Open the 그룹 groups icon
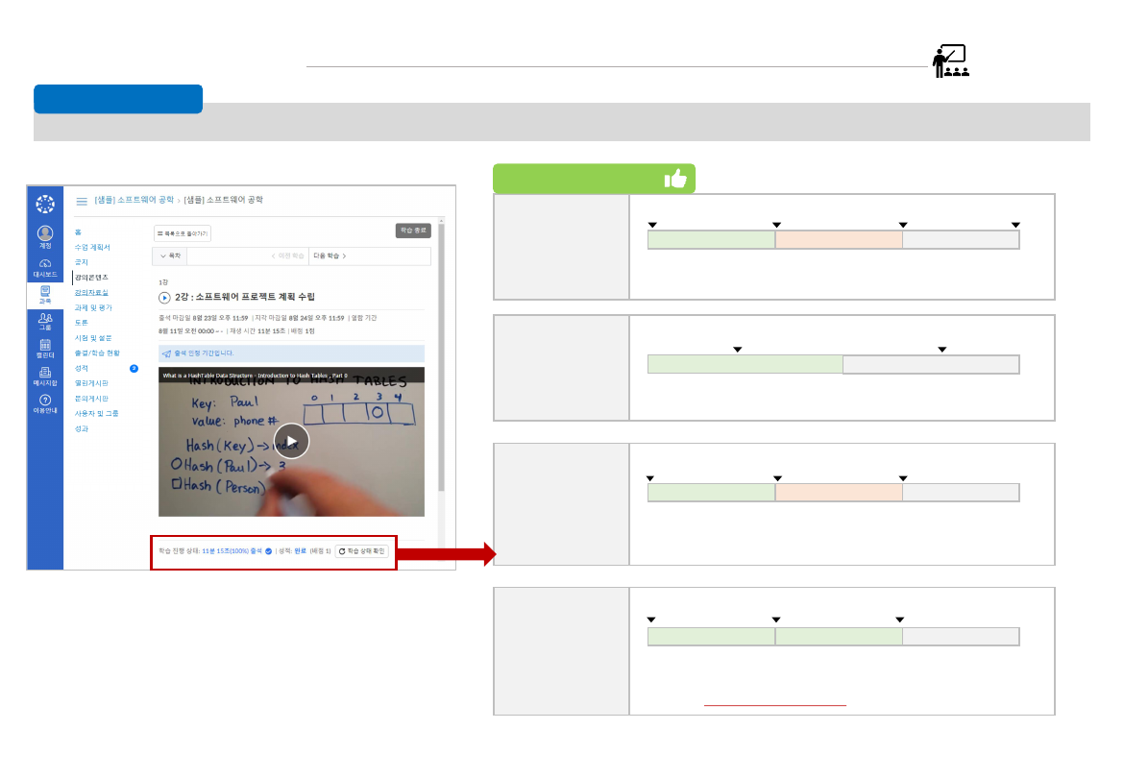 (x=45, y=320)
